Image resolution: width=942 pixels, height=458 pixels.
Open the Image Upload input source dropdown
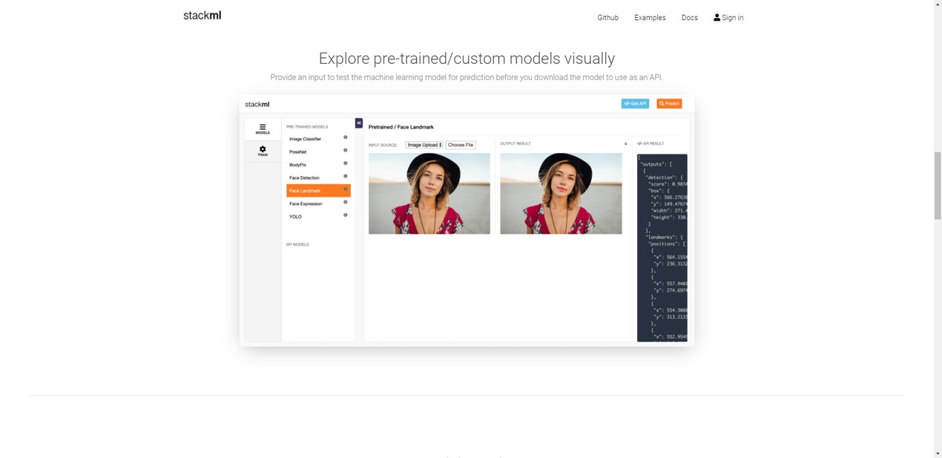[424, 145]
